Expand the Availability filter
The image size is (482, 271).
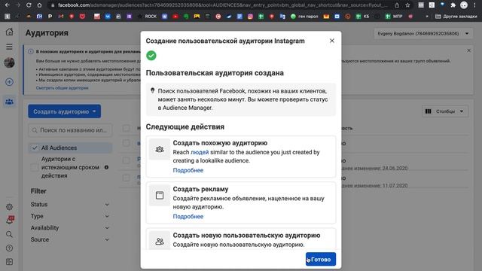tap(70, 227)
